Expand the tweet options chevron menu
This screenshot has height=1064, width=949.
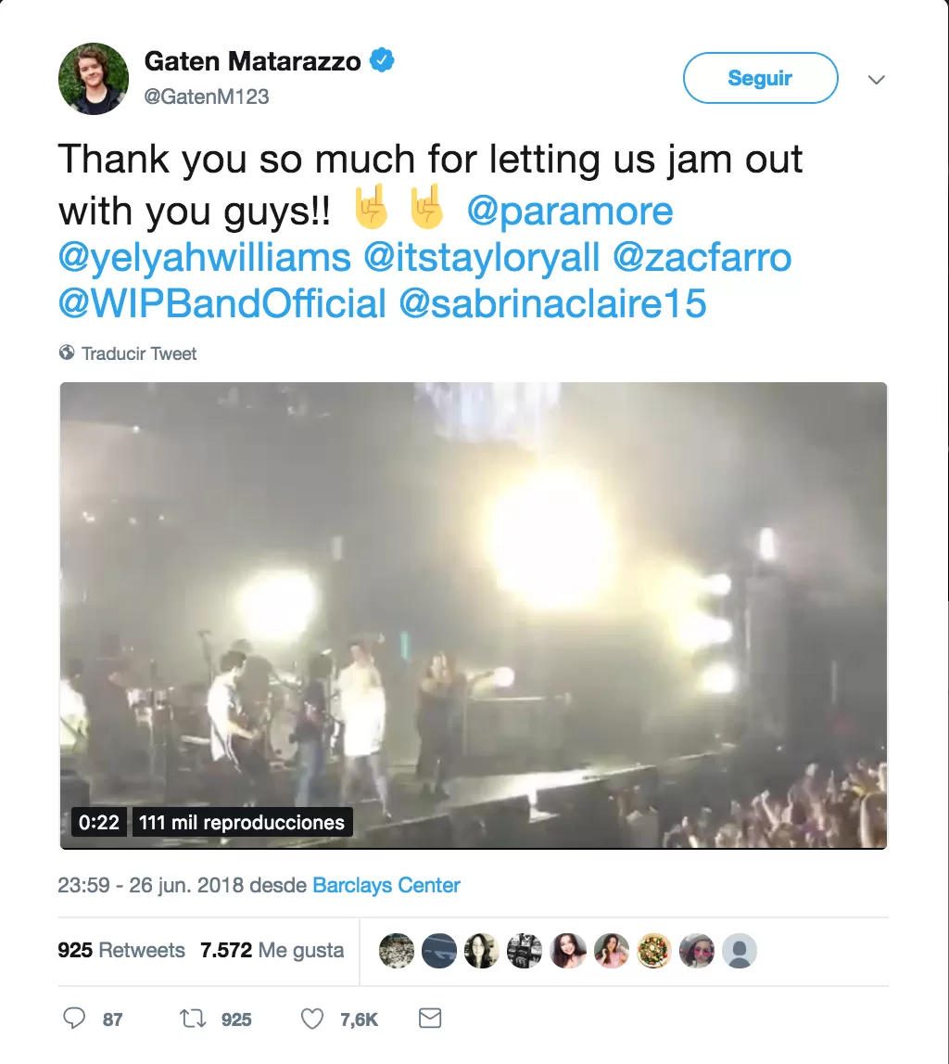(x=876, y=80)
